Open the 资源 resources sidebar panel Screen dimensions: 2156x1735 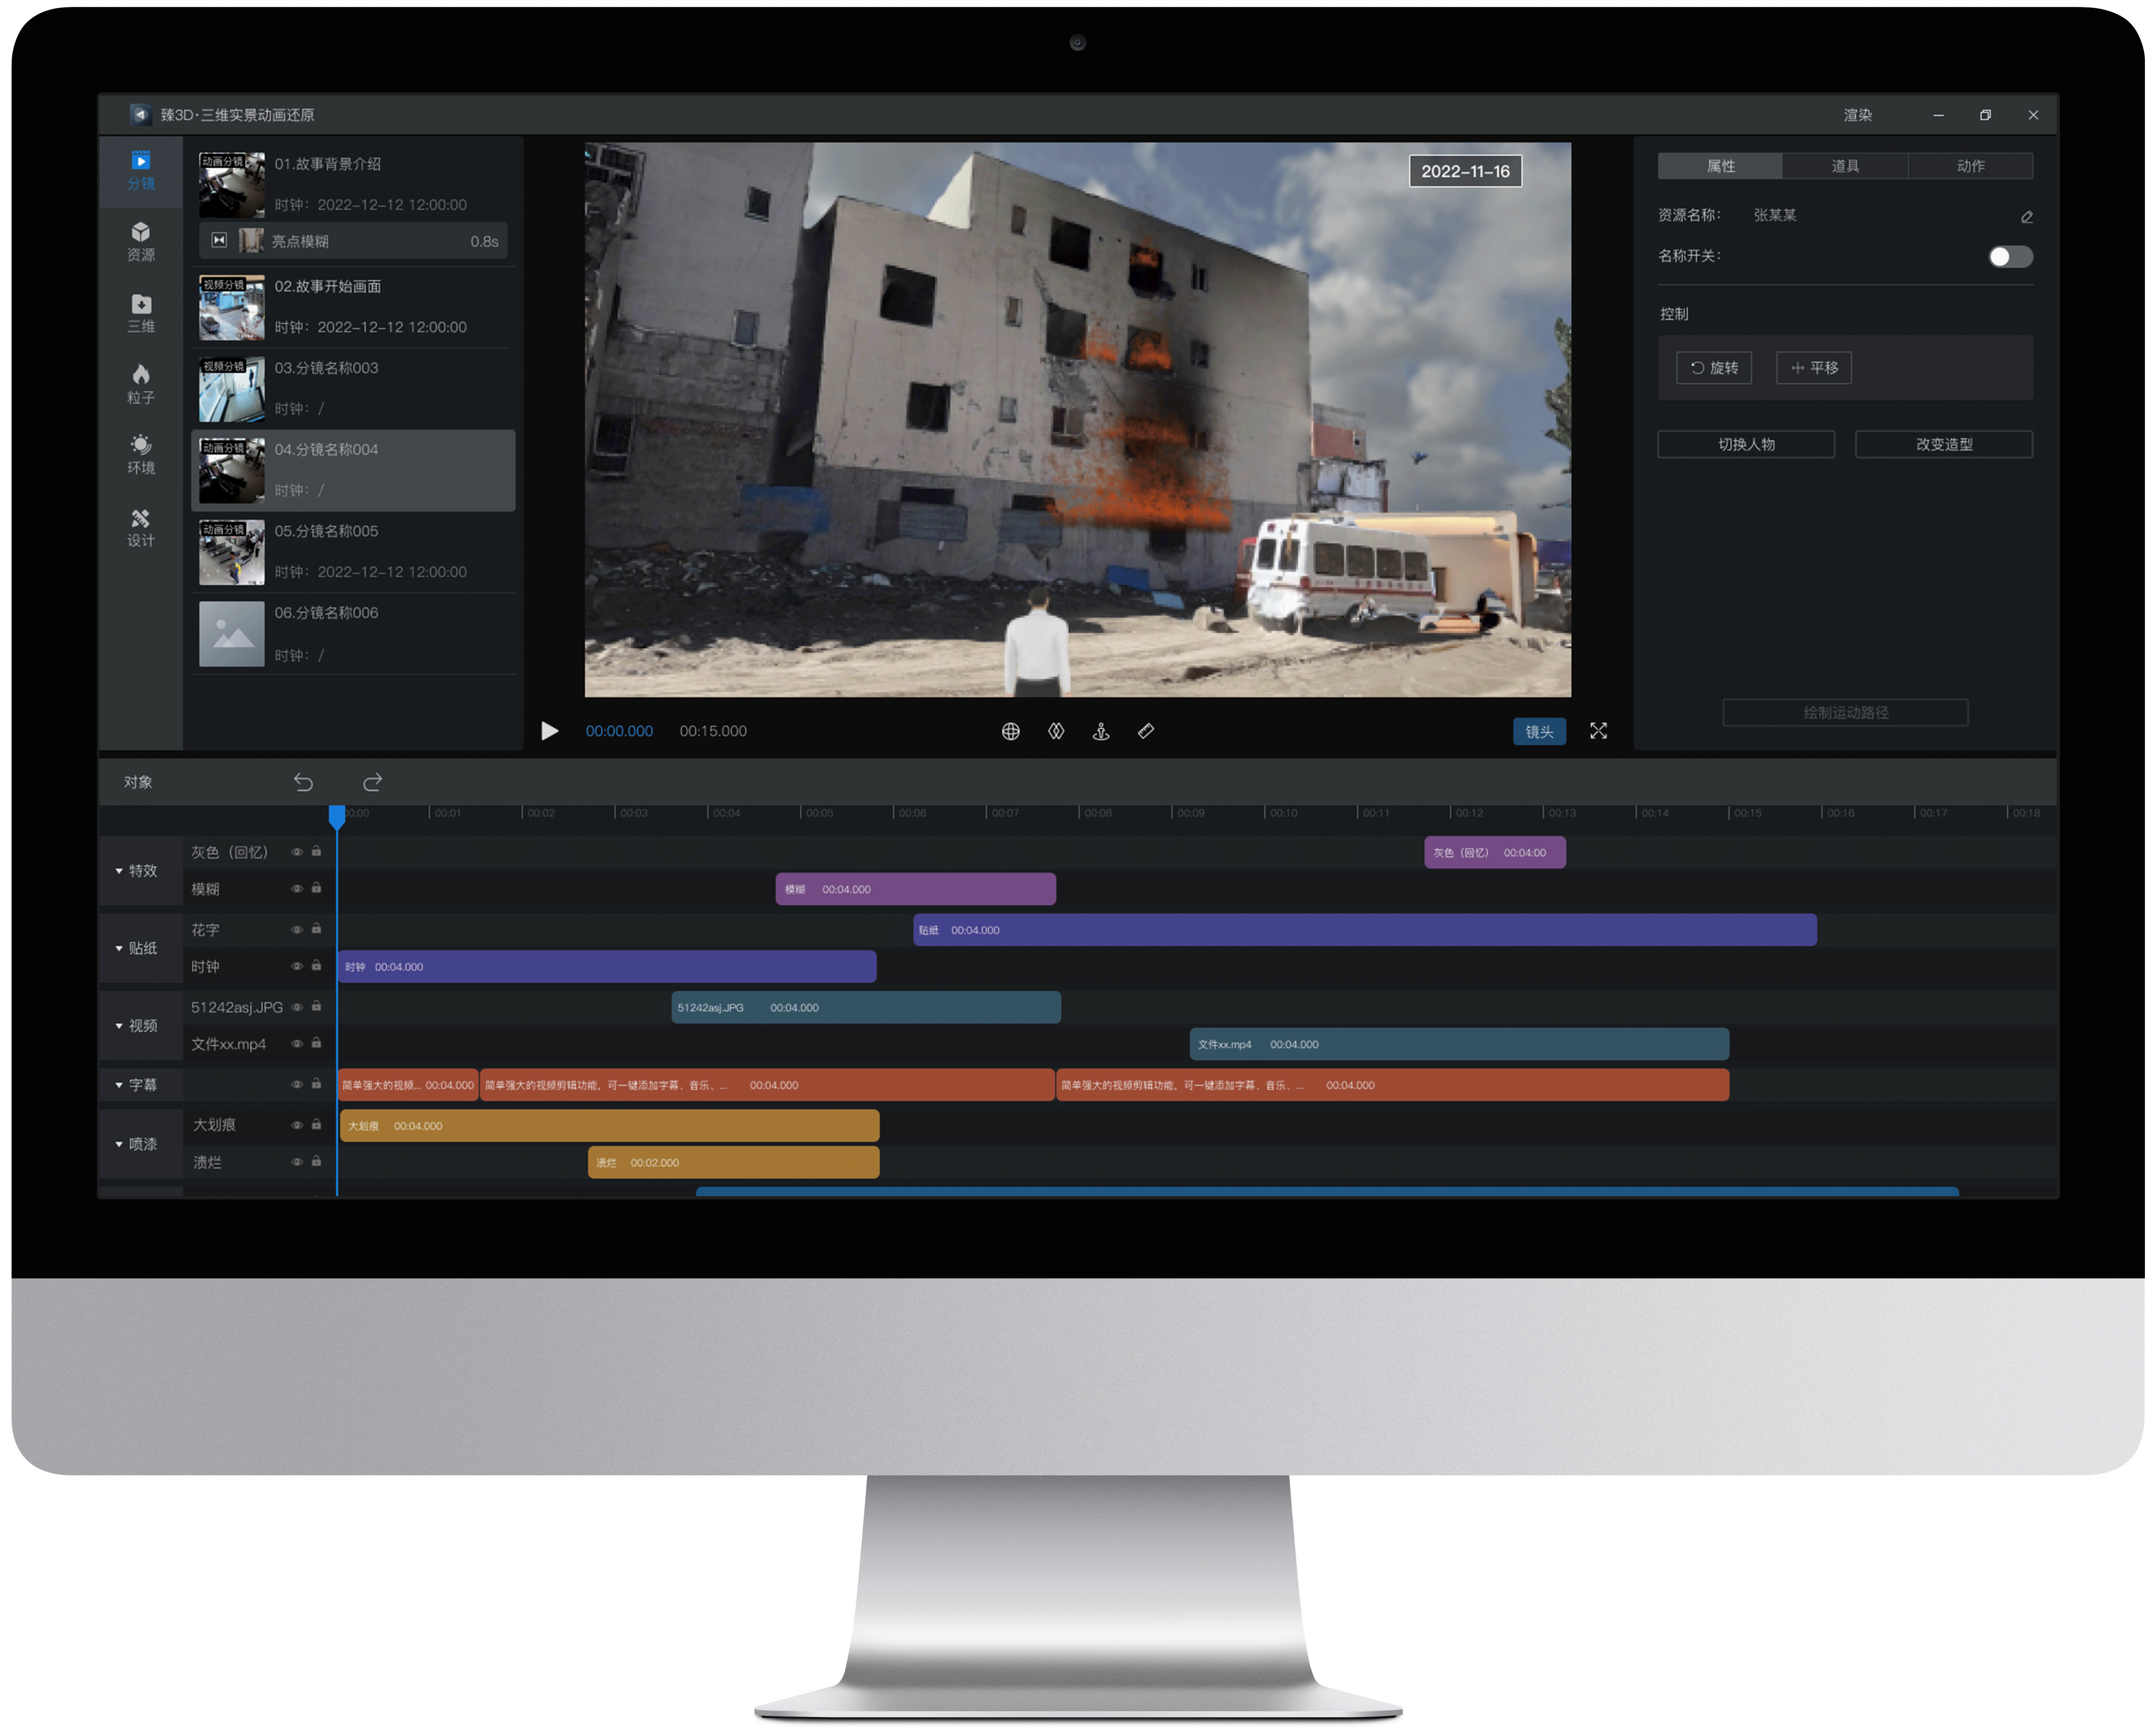[x=141, y=242]
